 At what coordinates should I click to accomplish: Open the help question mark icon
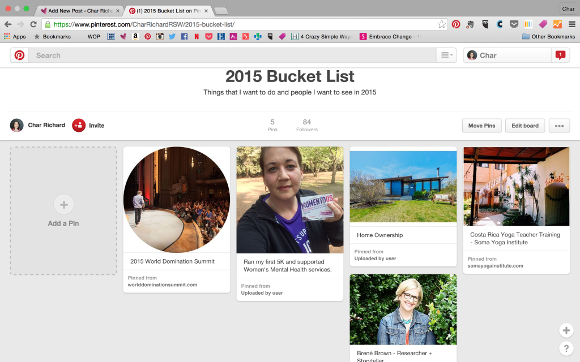pyautogui.click(x=566, y=348)
